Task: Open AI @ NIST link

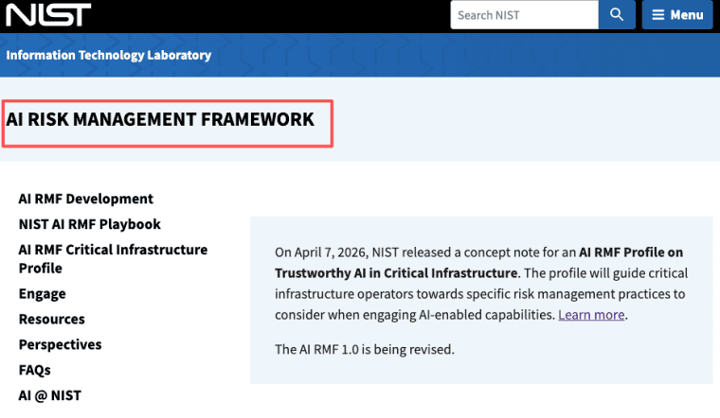Action: (x=49, y=395)
